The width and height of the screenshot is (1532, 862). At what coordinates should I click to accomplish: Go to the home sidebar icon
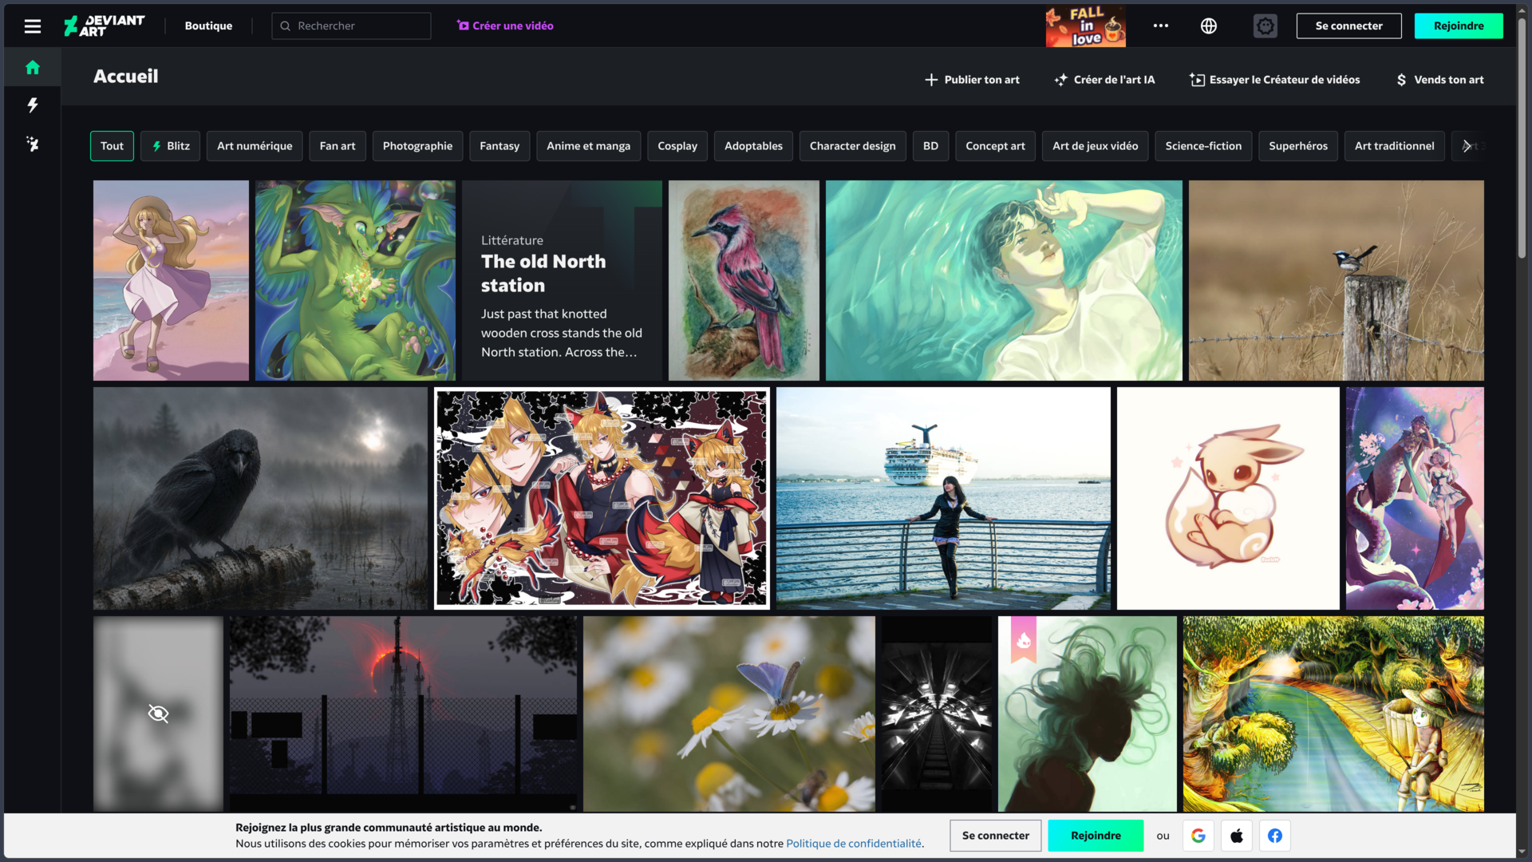33,67
